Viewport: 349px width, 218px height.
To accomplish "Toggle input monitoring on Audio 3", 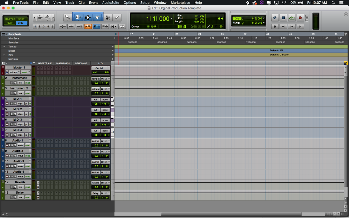I will [9, 166].
